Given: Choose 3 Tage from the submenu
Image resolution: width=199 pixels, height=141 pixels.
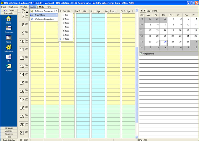Looking at the screenshot, I should (66, 23).
